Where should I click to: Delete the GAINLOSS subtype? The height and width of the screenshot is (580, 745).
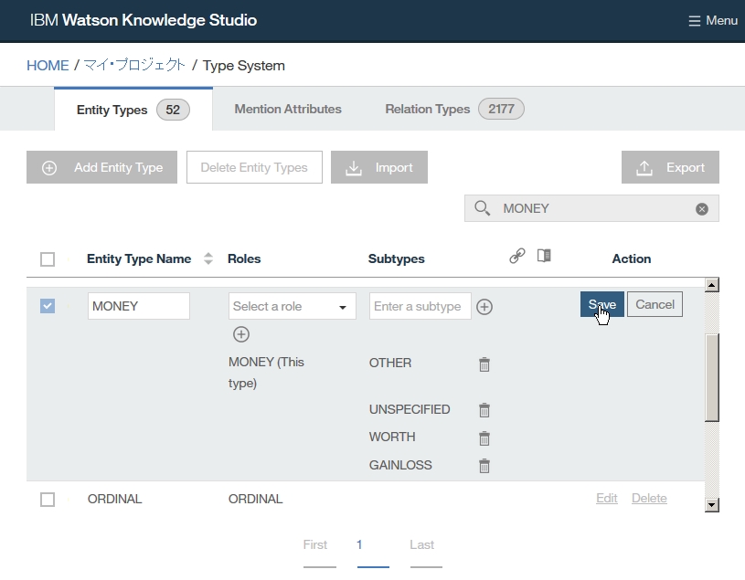[484, 466]
